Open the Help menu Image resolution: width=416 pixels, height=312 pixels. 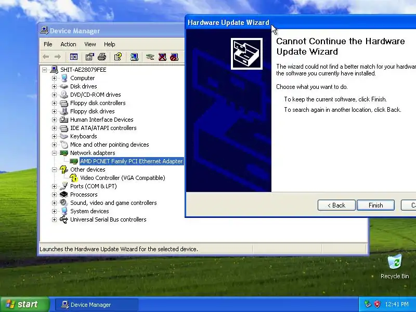tap(109, 44)
